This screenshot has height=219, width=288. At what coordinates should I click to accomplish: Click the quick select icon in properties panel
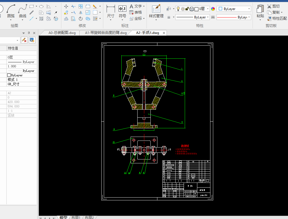(x=32, y=40)
